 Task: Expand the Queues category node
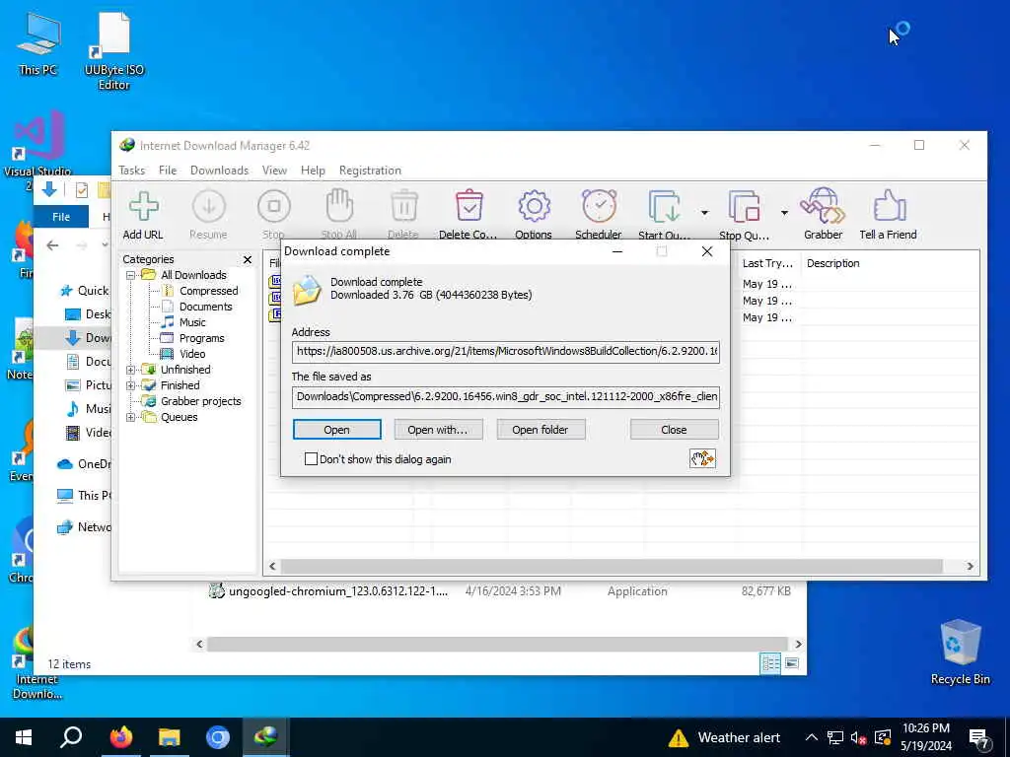131,417
